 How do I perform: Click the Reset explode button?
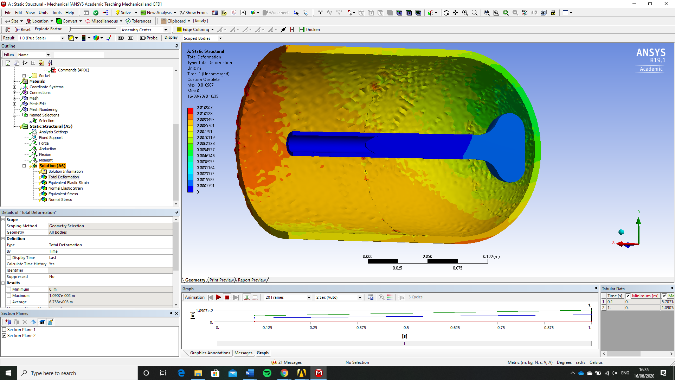22,30
